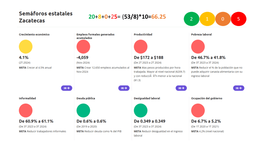Select the yellow summary circle showing 1
This screenshot has width=256, height=144.
[x=207, y=19]
